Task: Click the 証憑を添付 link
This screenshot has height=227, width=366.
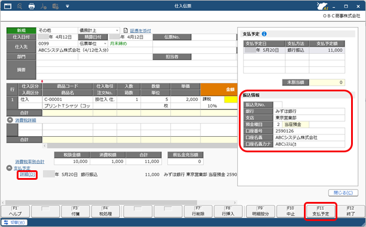Action: (x=140, y=30)
